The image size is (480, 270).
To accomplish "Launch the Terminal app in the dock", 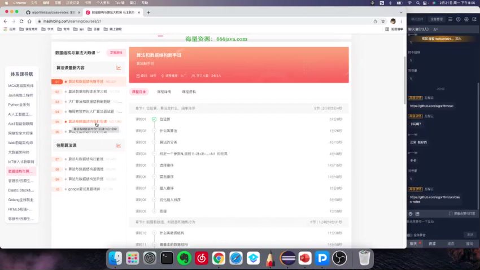I will [x=167, y=258].
